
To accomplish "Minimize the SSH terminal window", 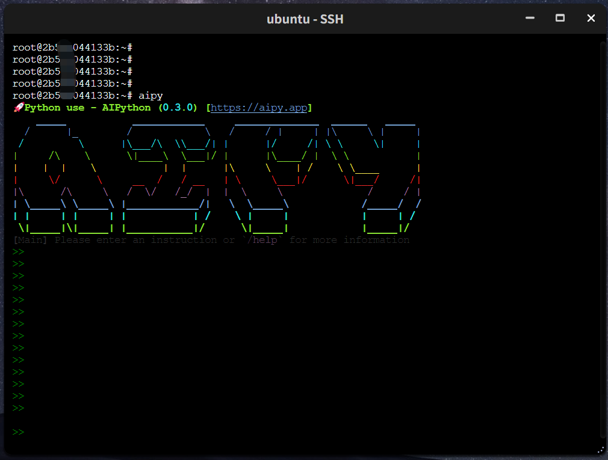I will (530, 19).
